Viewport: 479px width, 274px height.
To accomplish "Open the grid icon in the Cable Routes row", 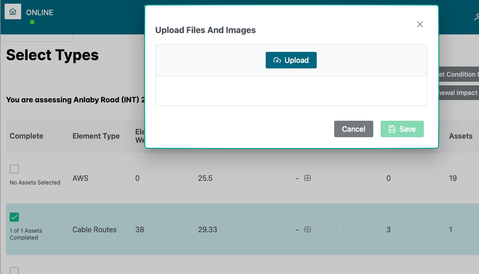I will 308,229.
